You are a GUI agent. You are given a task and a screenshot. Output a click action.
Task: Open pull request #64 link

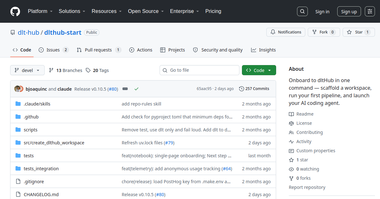pyautogui.click(x=227, y=169)
